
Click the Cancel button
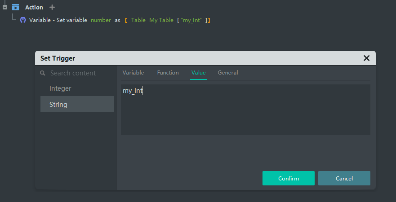(344, 178)
